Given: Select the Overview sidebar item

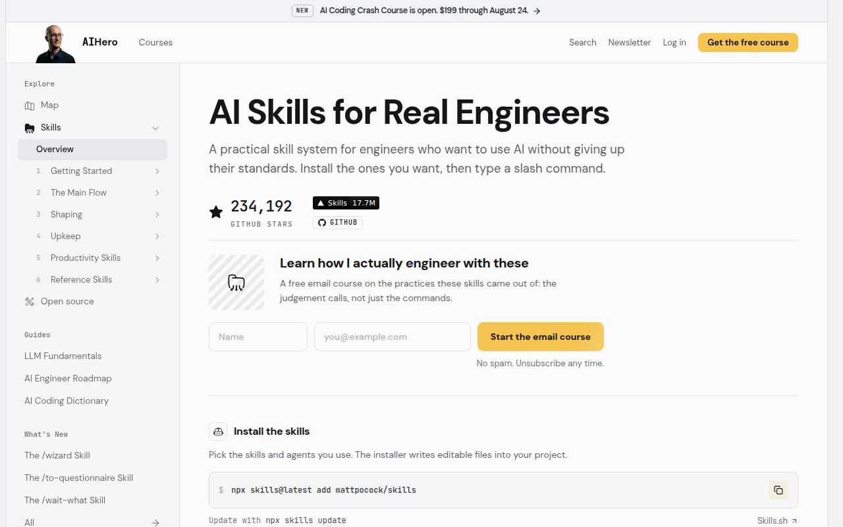Looking at the screenshot, I should (x=92, y=150).
